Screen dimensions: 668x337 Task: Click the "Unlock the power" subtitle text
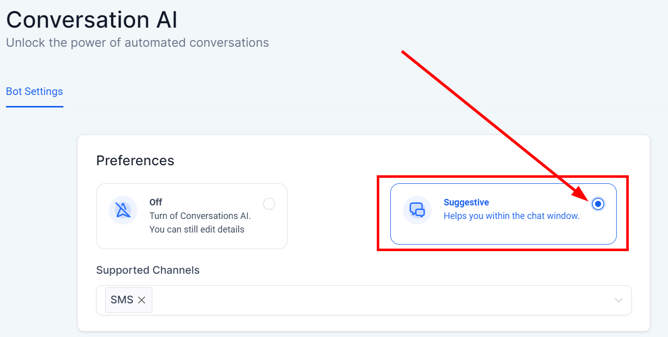pos(137,43)
